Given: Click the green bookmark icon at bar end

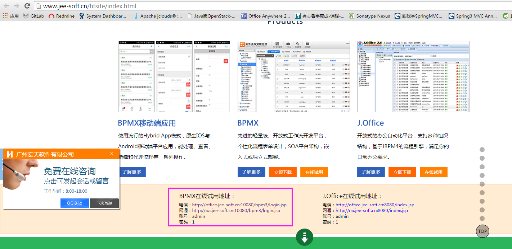Looking at the screenshot, I should pyautogui.click(x=506, y=16).
